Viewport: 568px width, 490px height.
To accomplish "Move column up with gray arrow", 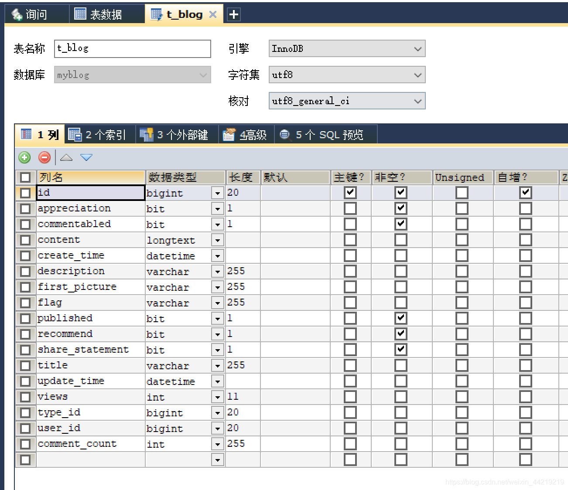I will (x=66, y=157).
